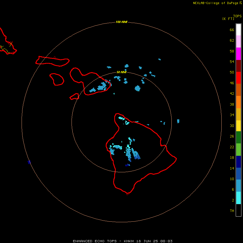
Task: Click the dark orange legend swatch
Action: tap(238, 90)
